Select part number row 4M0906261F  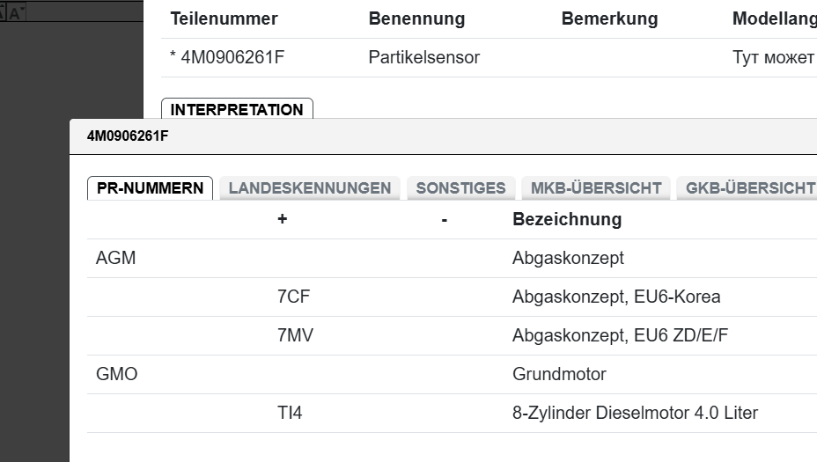point(232,57)
